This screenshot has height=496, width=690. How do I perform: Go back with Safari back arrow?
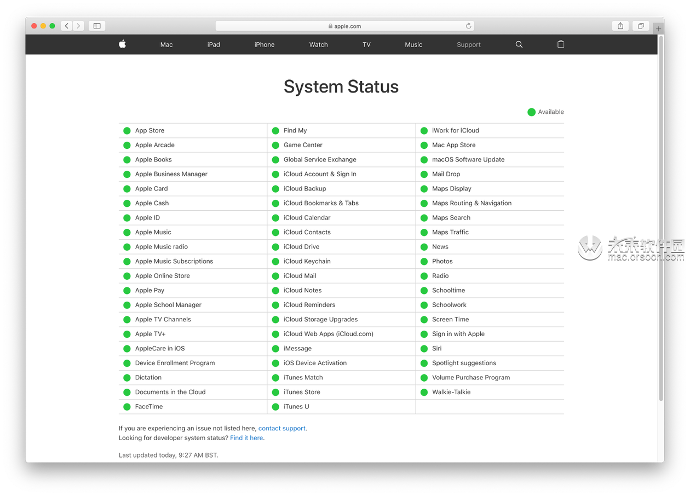[67, 26]
